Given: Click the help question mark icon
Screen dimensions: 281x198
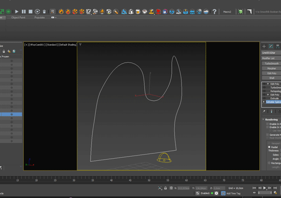Looking at the screenshot, I should (x=214, y=12).
